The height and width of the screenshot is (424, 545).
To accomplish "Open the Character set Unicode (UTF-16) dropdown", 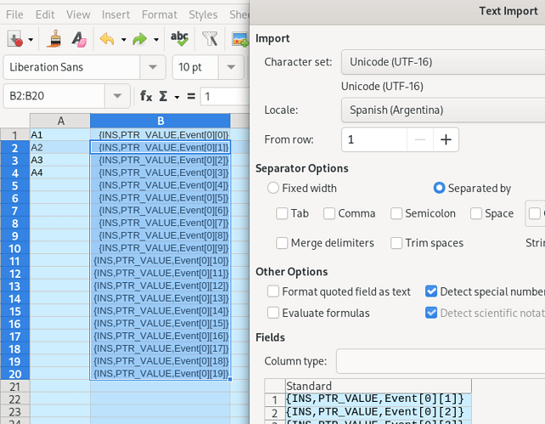I will coord(443,62).
